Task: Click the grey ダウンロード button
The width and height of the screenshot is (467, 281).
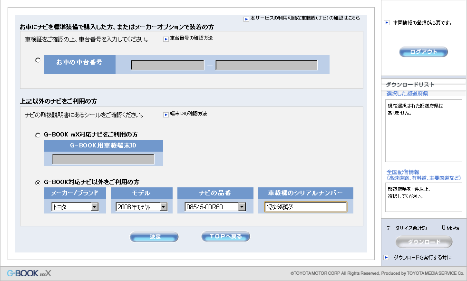Action: 424,242
